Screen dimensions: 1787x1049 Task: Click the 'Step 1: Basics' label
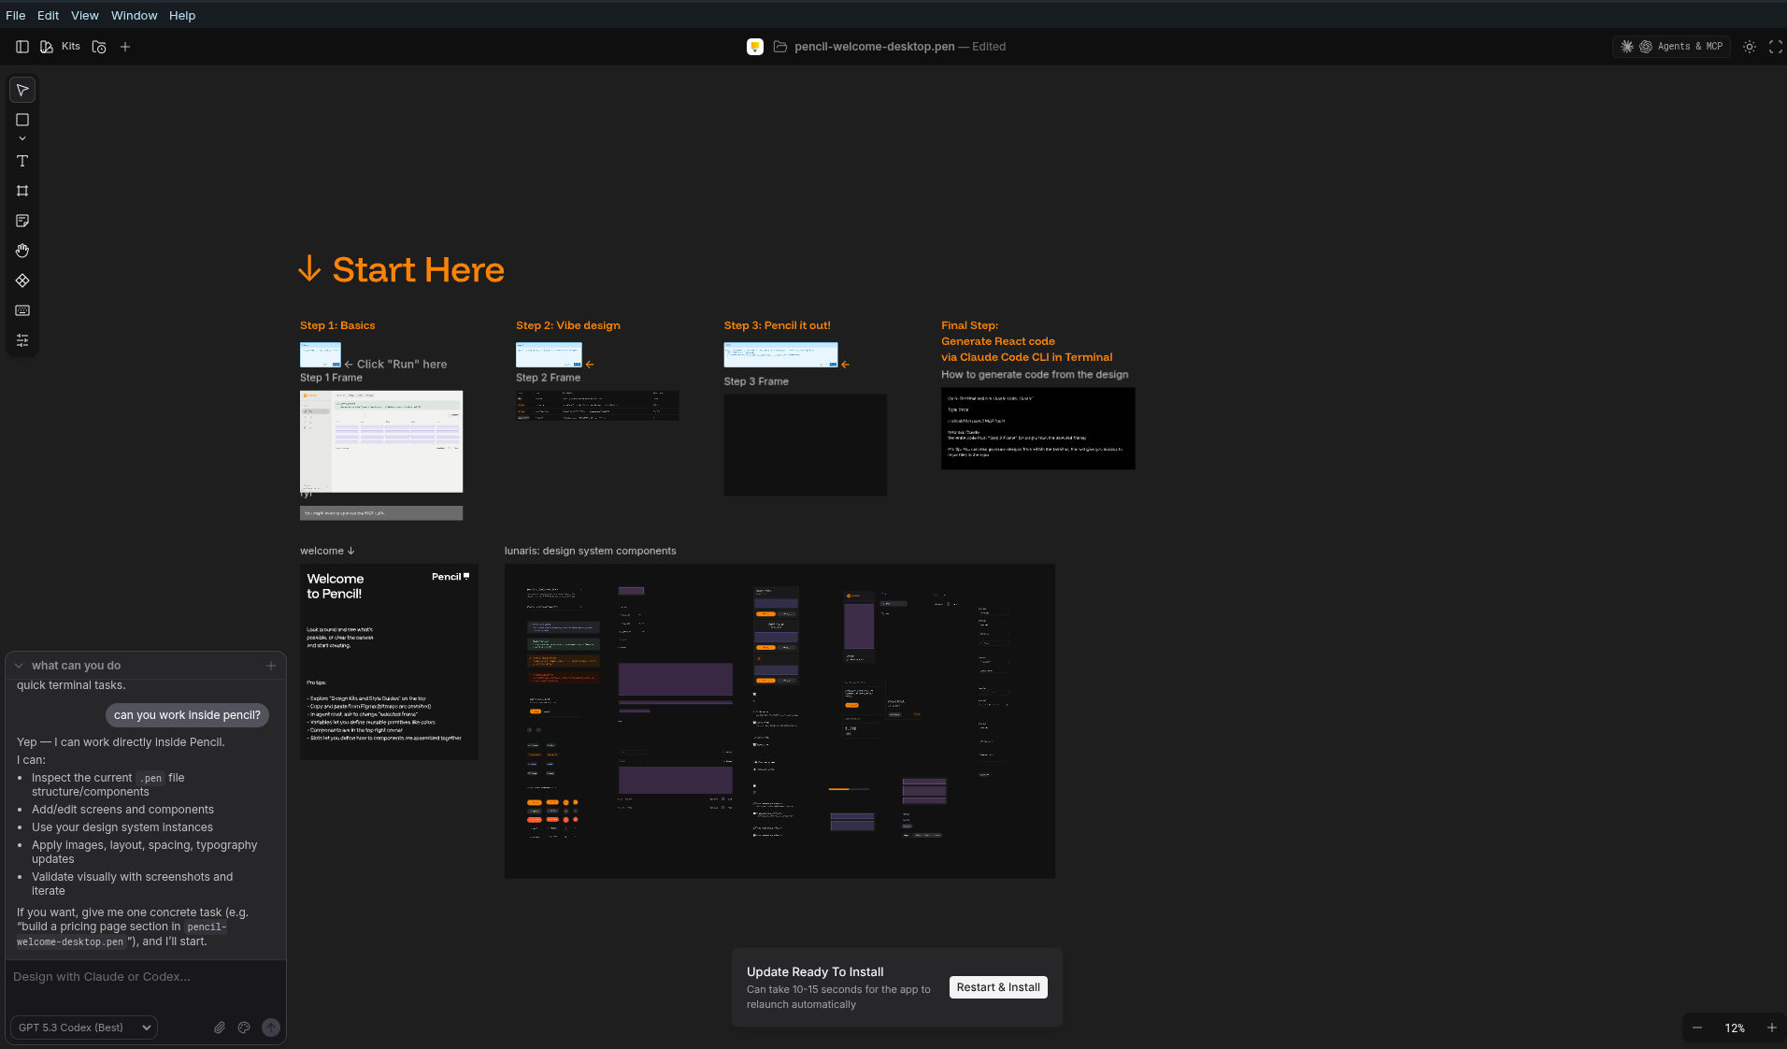click(337, 325)
